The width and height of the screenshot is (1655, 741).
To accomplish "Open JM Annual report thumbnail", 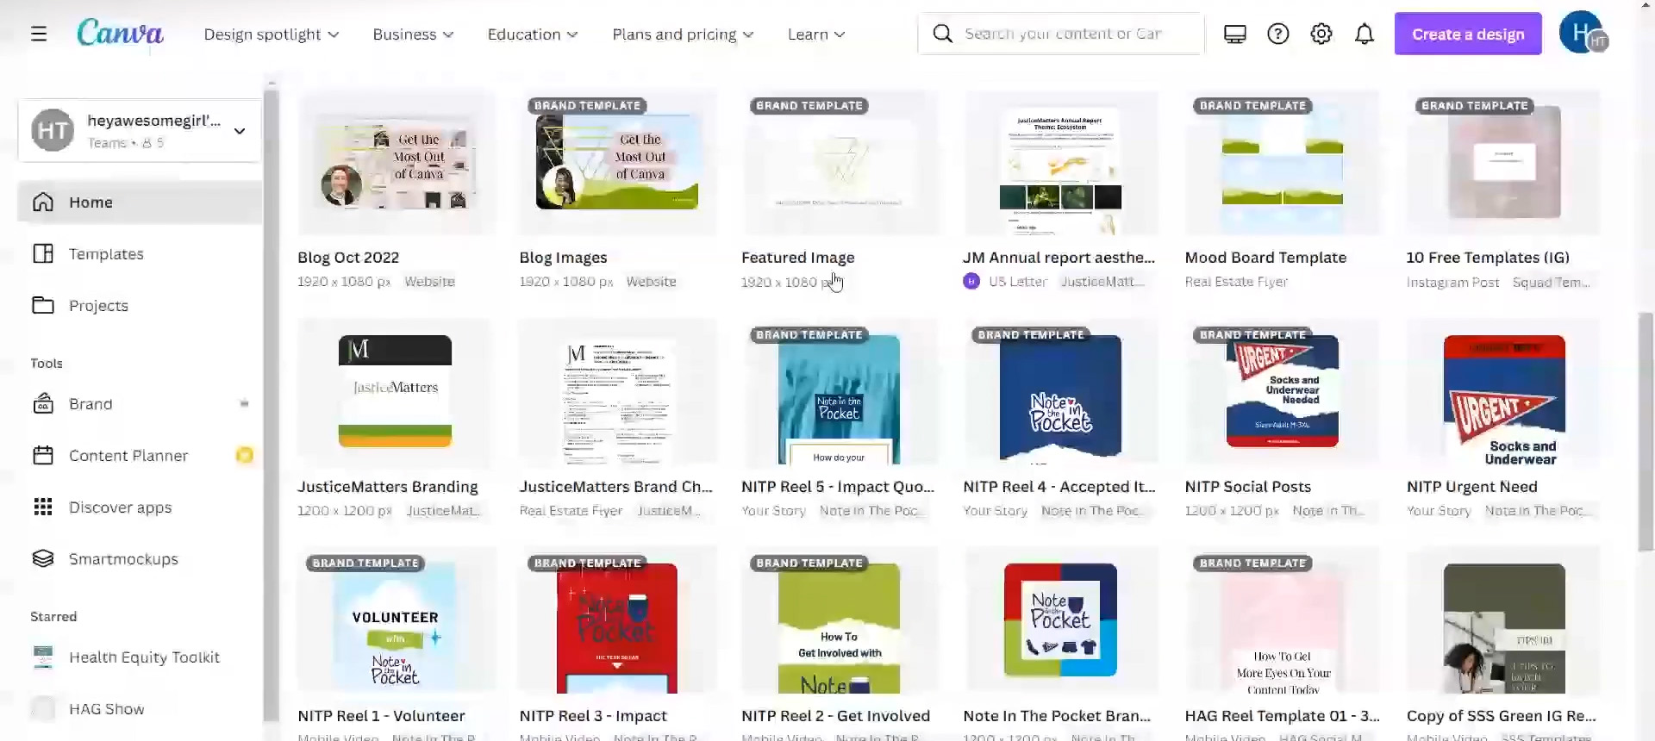I will pyautogui.click(x=1060, y=163).
